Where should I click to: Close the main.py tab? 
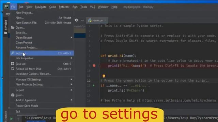[x=105, y=20]
